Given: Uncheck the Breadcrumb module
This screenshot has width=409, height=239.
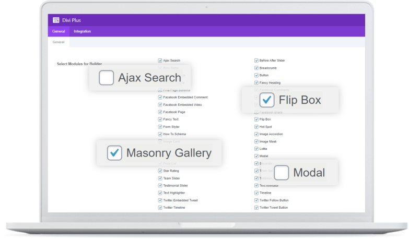Looking at the screenshot, I should tap(256, 68).
